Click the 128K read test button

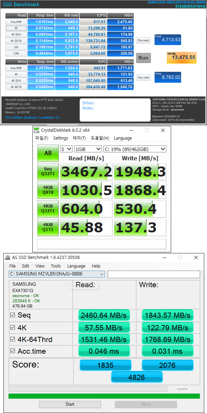point(16,53)
